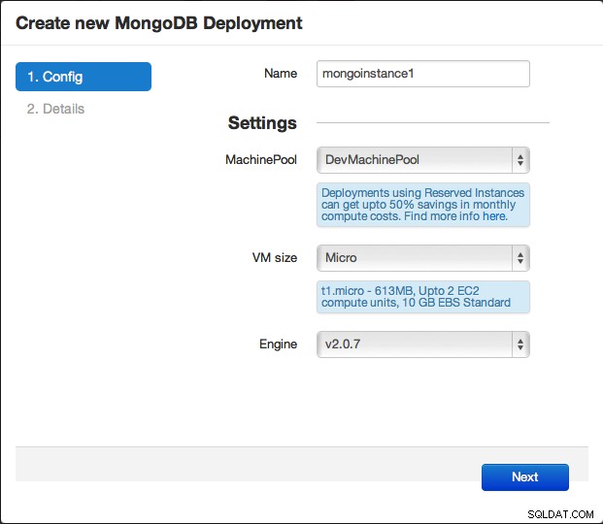Click the Settings section heading
Viewport: 603px width, 524px height.
(x=262, y=123)
